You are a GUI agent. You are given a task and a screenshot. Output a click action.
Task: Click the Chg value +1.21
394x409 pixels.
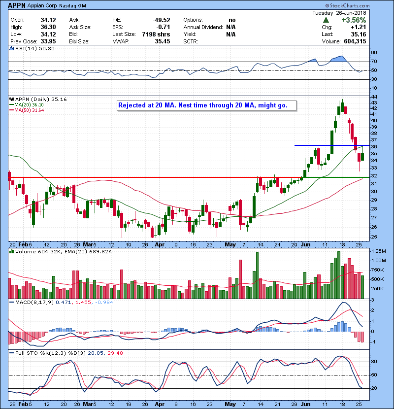click(x=359, y=27)
